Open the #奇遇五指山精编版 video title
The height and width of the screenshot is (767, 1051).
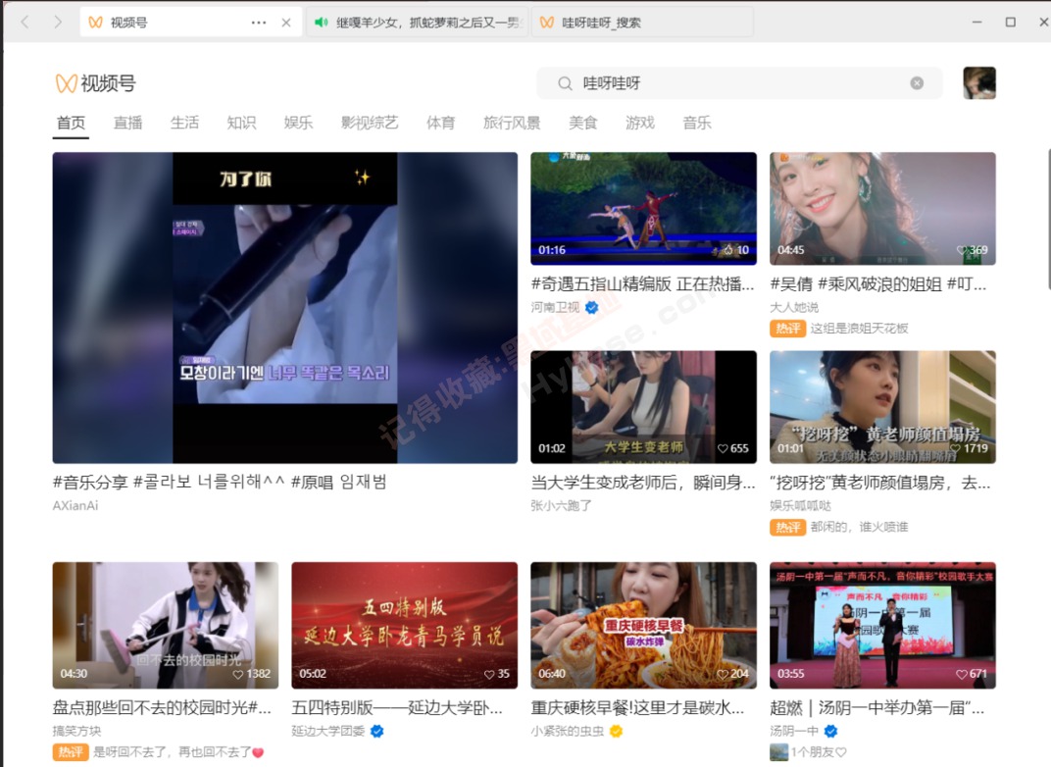click(x=643, y=284)
